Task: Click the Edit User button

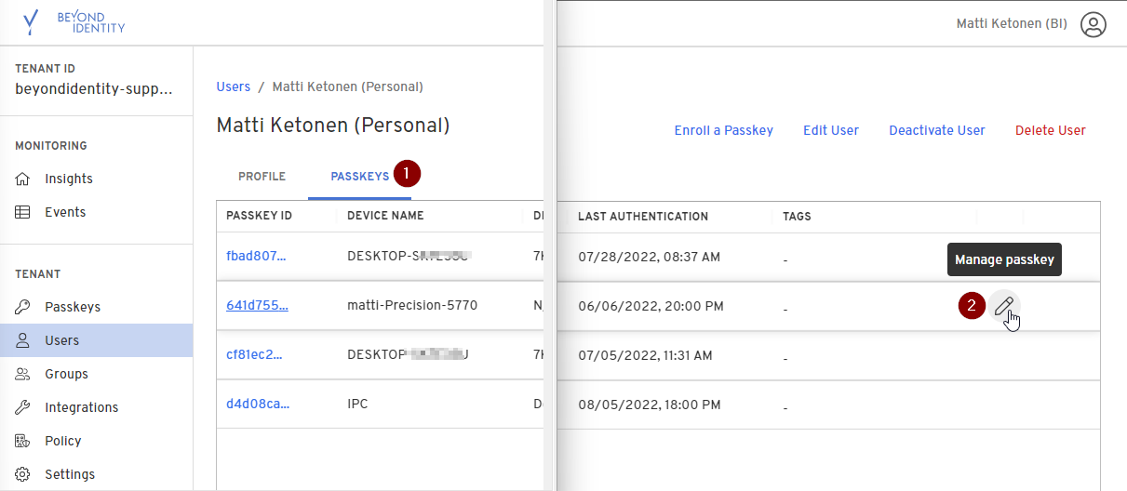Action: coord(830,131)
